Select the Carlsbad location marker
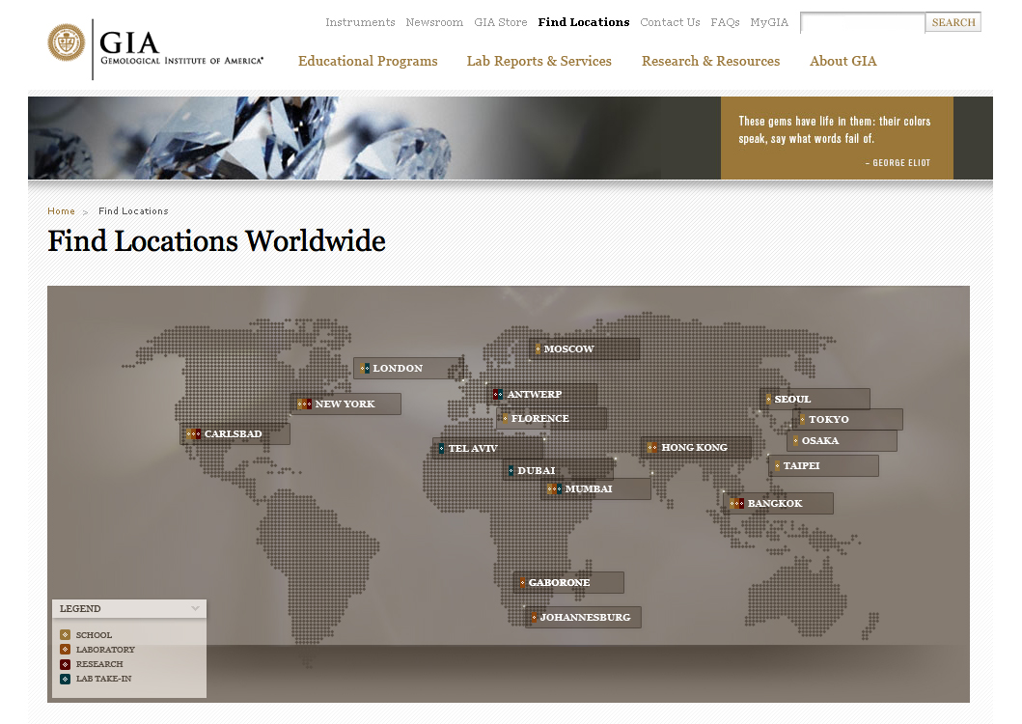The height and width of the screenshot is (724, 1022). click(235, 433)
